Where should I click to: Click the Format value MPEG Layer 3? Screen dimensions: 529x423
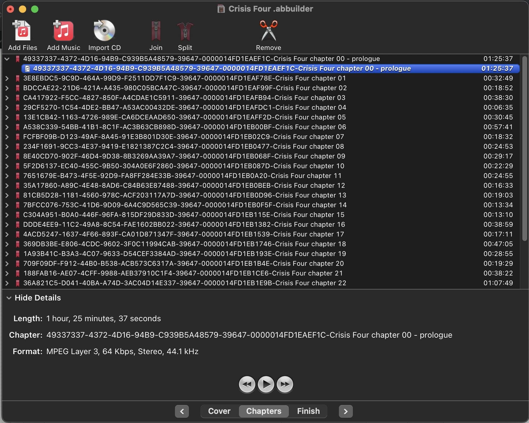[122, 351]
